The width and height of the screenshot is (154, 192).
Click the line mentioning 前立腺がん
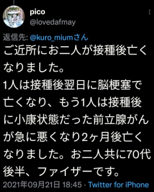pos(76,120)
